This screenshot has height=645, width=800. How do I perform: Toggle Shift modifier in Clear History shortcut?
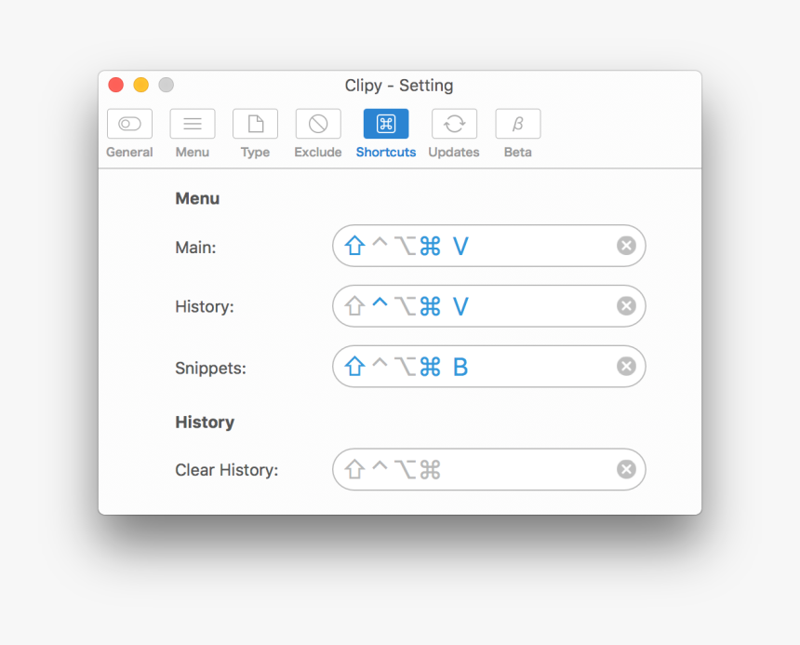click(354, 469)
